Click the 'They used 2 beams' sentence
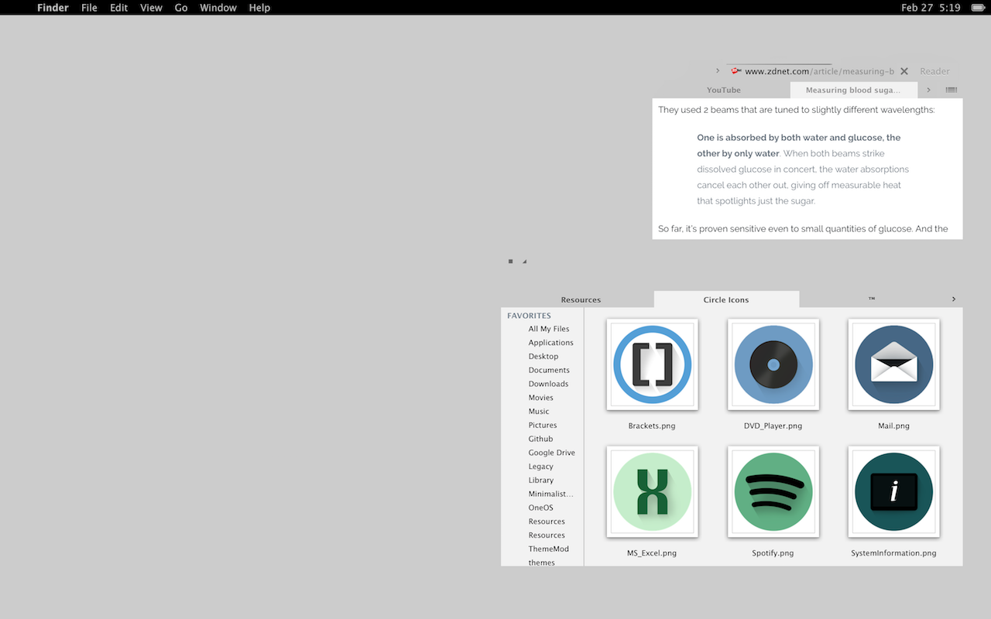Screen dimensions: 991x619 click(x=797, y=110)
